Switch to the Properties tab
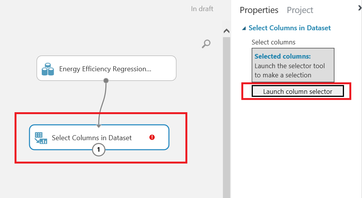Viewport: 362px width, 198px height. click(x=259, y=10)
